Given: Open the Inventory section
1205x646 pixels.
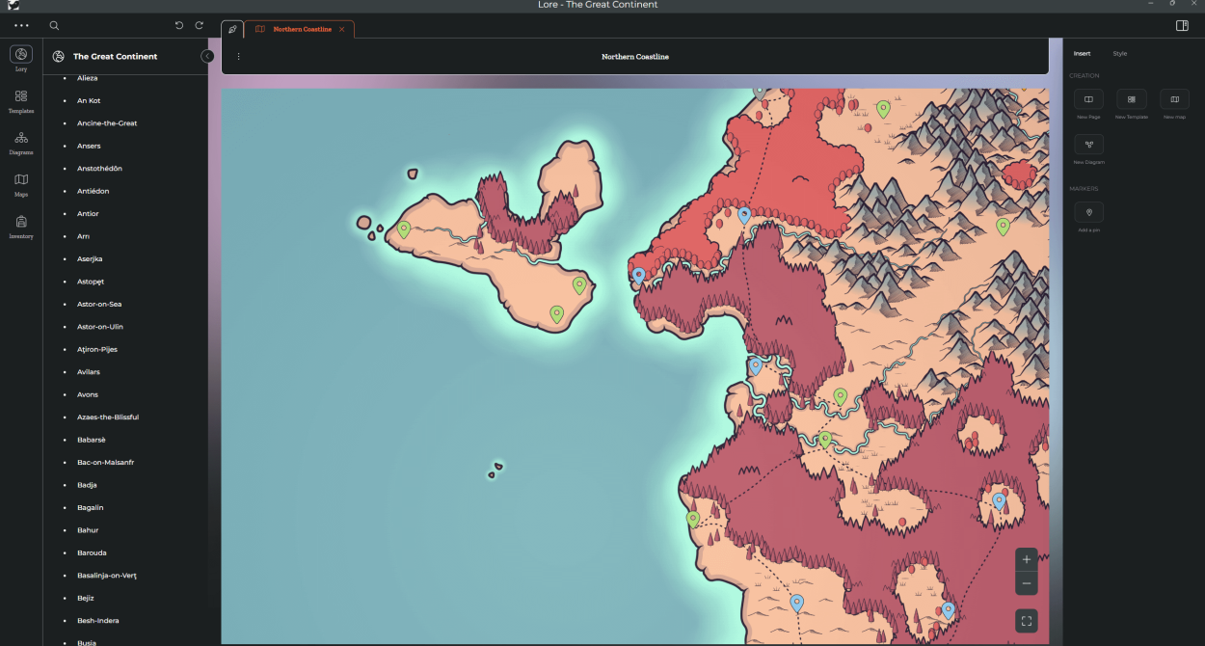Looking at the screenshot, I should point(21,222).
